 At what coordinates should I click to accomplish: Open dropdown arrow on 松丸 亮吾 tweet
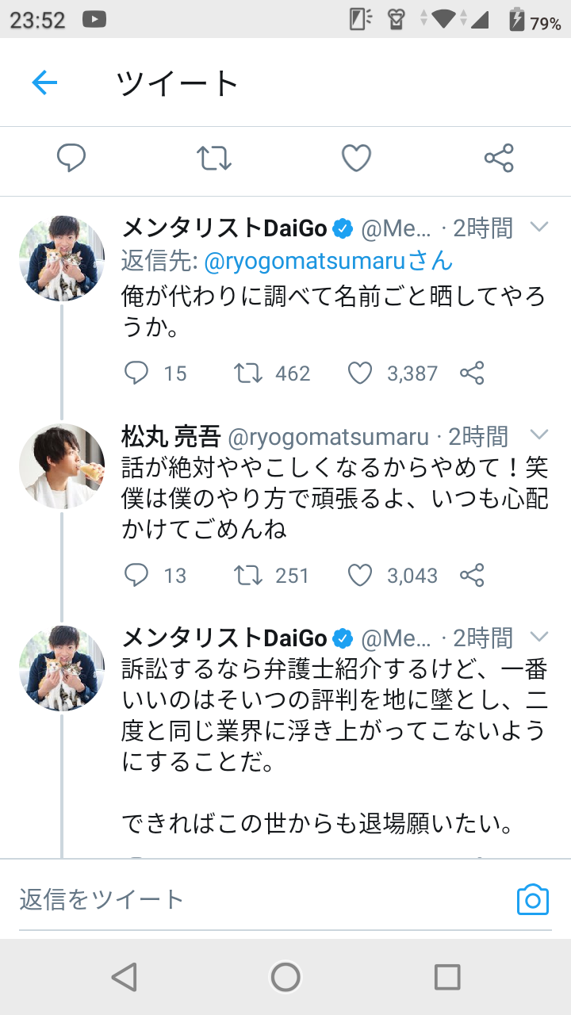click(x=539, y=435)
